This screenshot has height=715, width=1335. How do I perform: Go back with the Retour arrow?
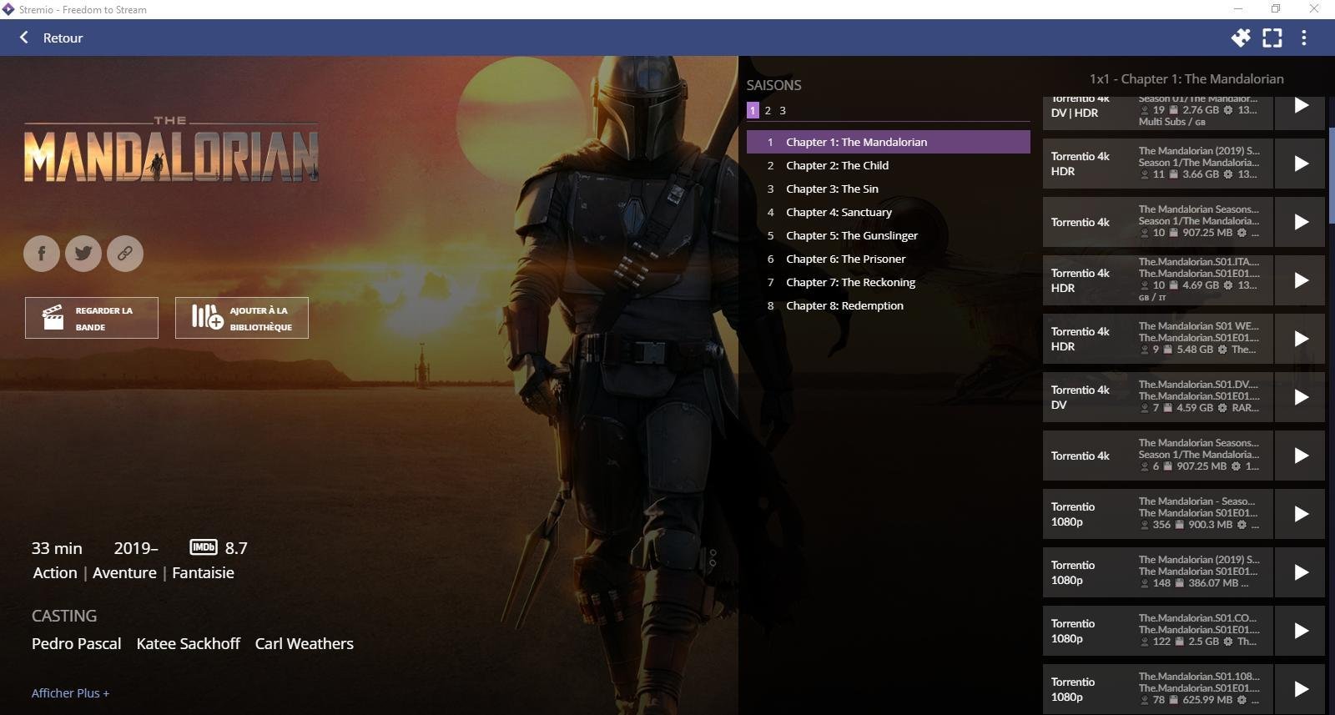[24, 38]
